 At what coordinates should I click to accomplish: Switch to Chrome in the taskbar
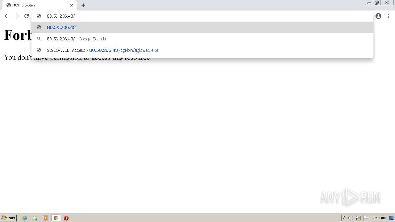56,218
